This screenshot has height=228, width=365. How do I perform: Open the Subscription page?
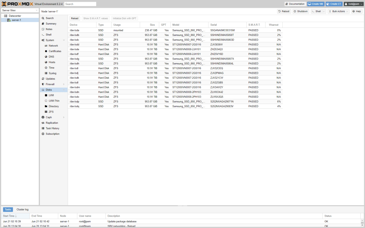coord(52,134)
